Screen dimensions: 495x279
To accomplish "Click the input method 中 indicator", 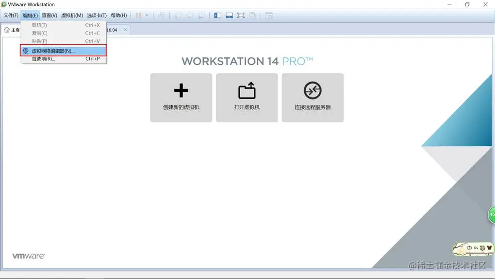I will 469,248.
